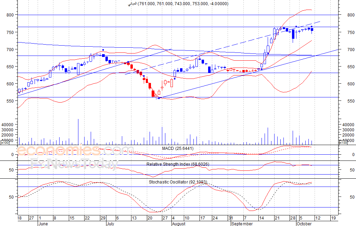Jump to the September month label
Screen dimensions: 356x226
pyautogui.click(x=242, y=224)
